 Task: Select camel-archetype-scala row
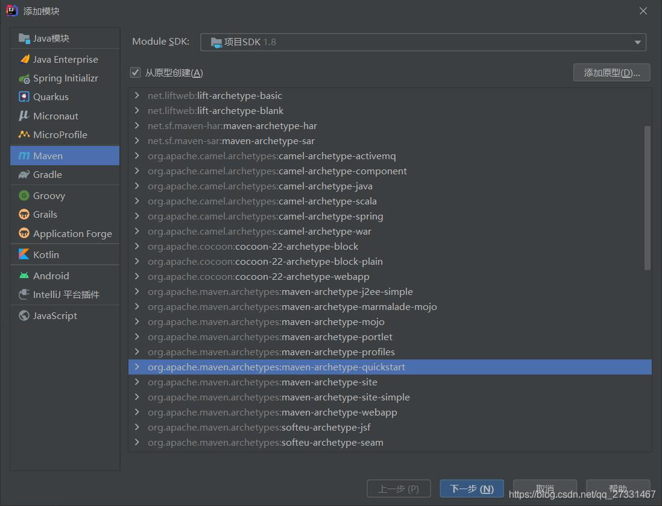[389, 201]
